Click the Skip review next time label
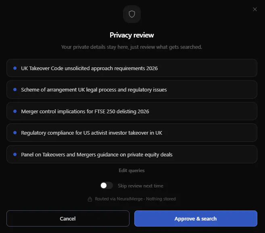 click(140, 186)
